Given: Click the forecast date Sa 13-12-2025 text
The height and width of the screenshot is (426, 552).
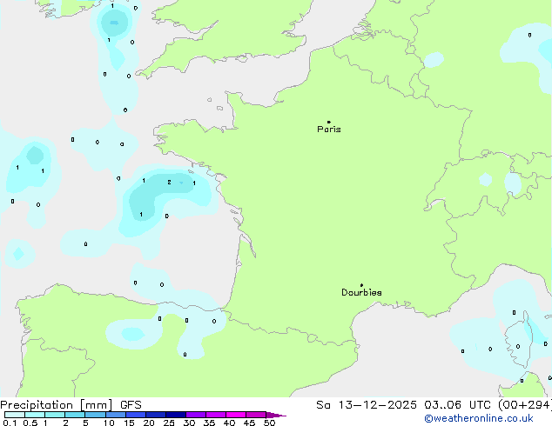Looking at the screenshot, I should (x=367, y=405).
